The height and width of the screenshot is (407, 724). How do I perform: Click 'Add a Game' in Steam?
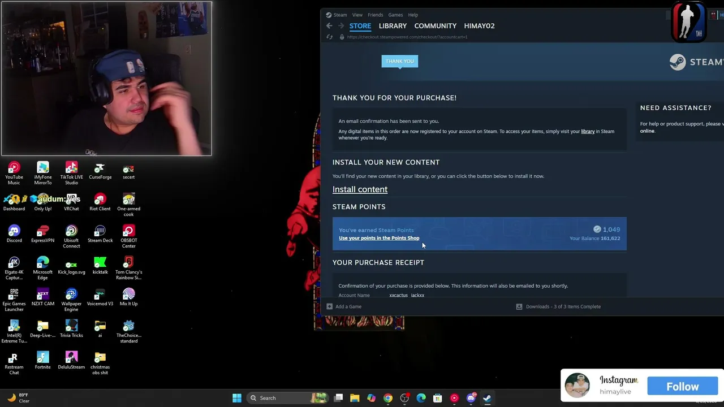pos(344,307)
